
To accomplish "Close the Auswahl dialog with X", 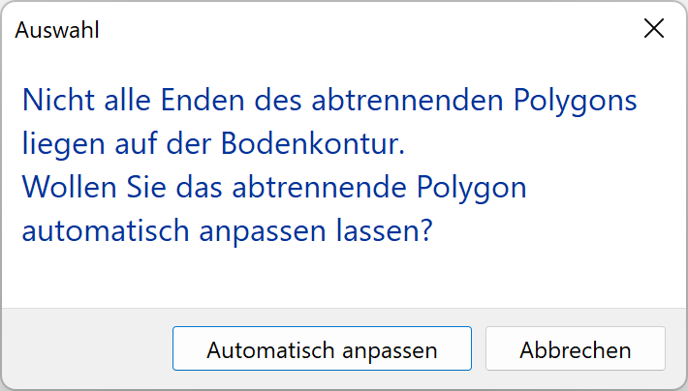I will click(654, 30).
